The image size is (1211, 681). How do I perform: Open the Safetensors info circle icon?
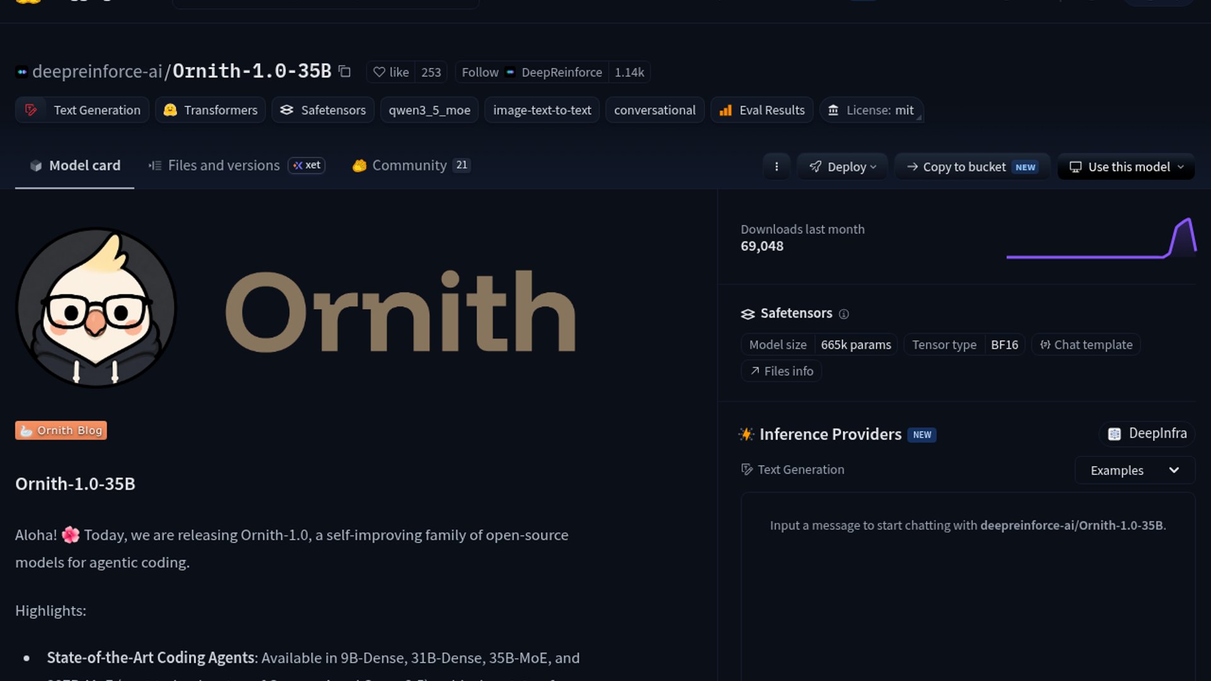pyautogui.click(x=844, y=314)
